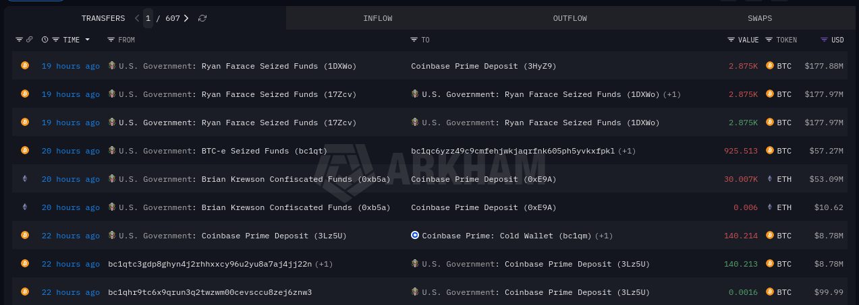Switch to the INFLOW tab
The height and width of the screenshot is (305, 859).
(378, 18)
